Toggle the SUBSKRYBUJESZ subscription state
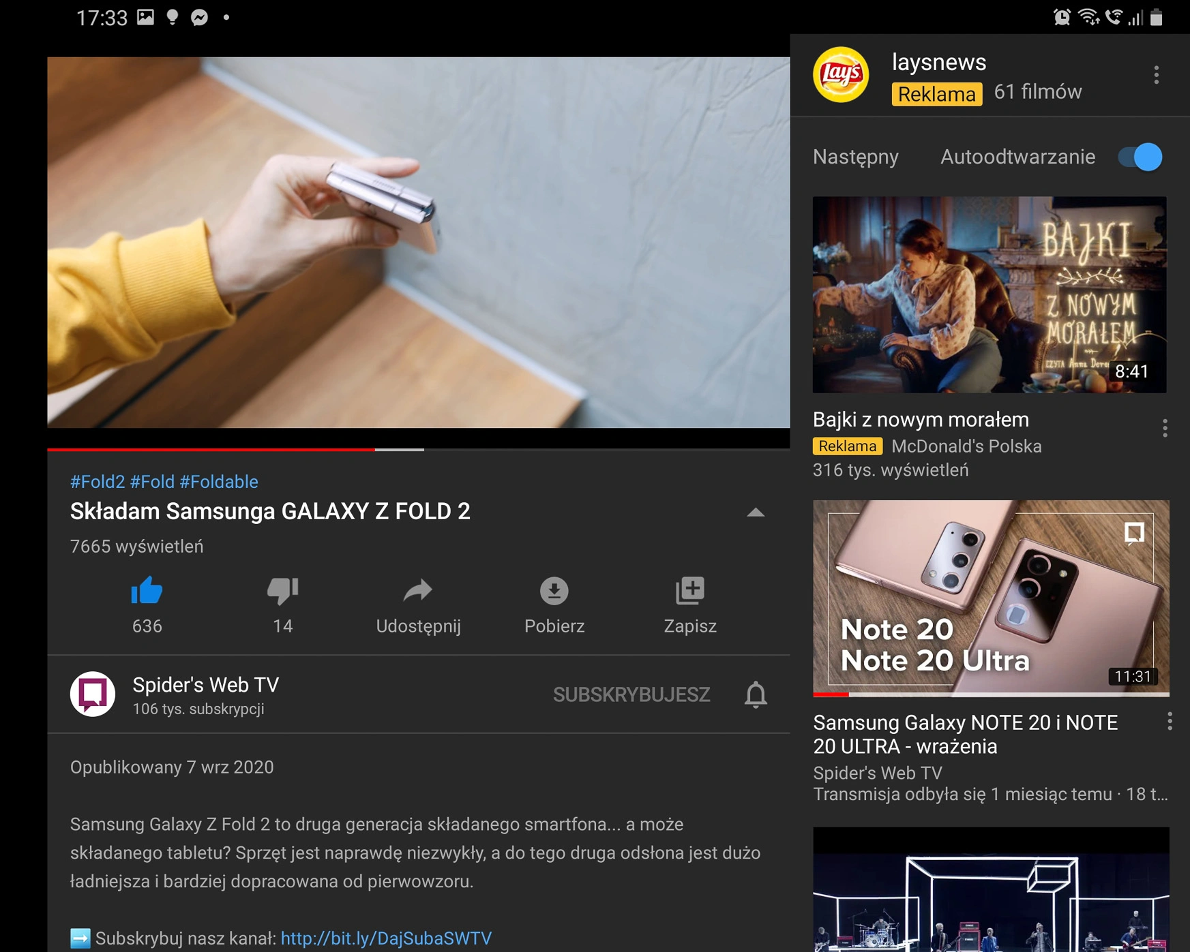This screenshot has width=1190, height=952. click(631, 694)
